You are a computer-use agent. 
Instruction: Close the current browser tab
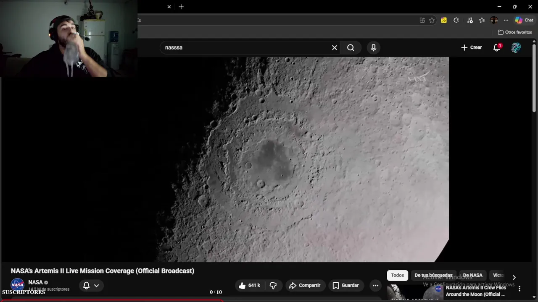[169, 7]
